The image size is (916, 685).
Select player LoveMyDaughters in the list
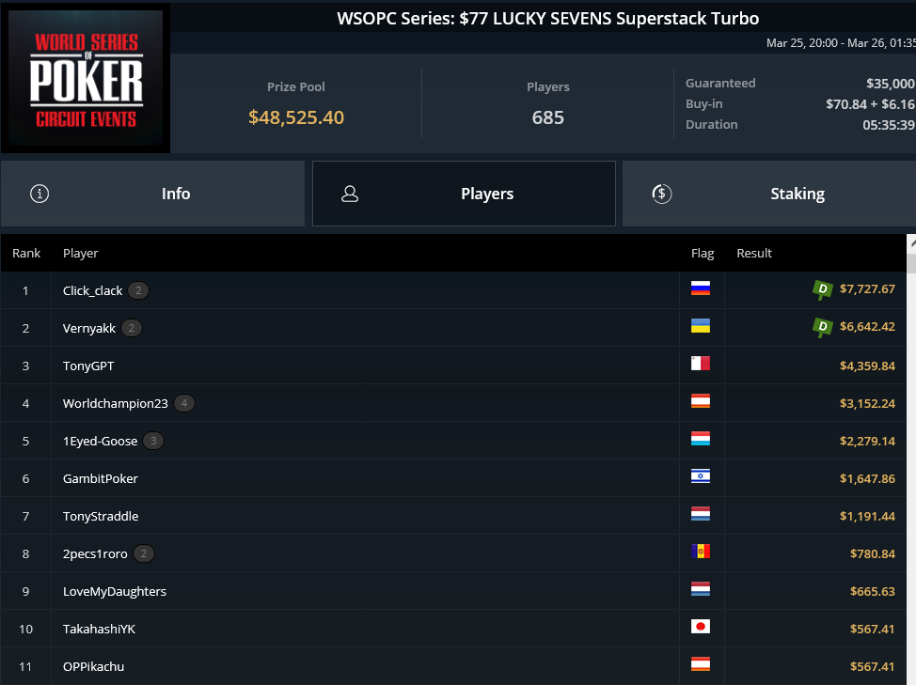pos(453,591)
